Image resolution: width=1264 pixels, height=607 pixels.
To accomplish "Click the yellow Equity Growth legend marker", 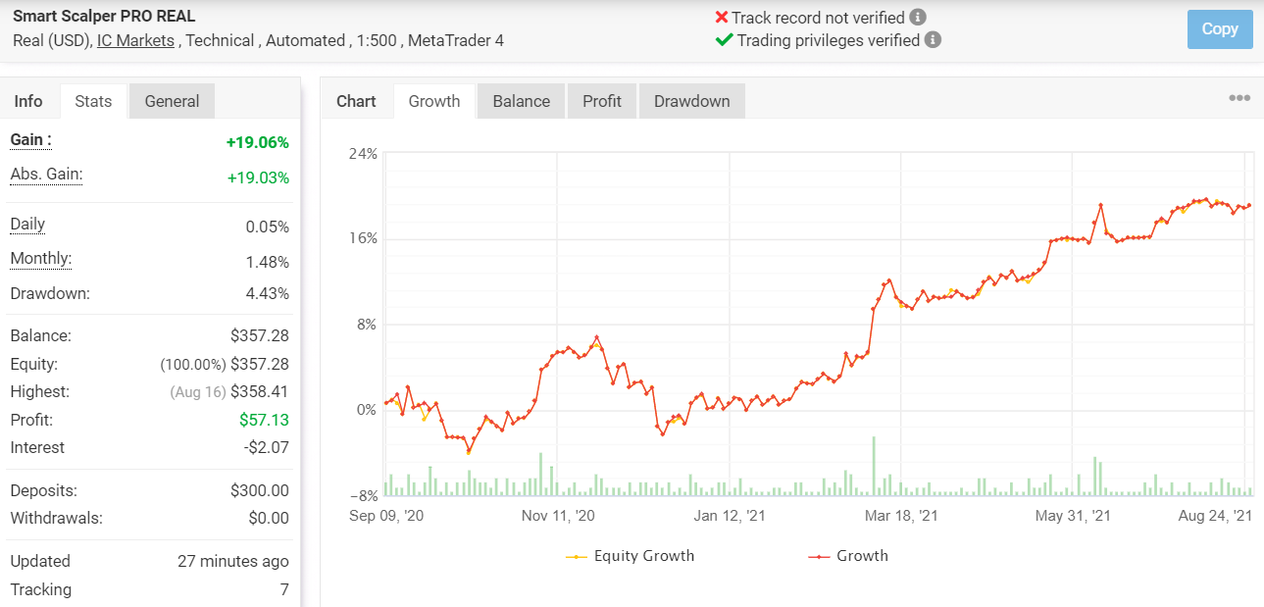I will [x=576, y=556].
